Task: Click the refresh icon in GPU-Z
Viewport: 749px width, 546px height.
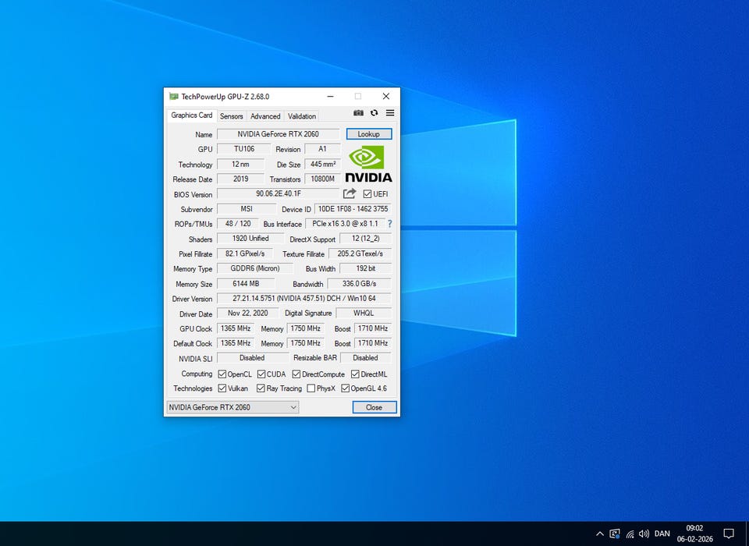Action: (374, 113)
